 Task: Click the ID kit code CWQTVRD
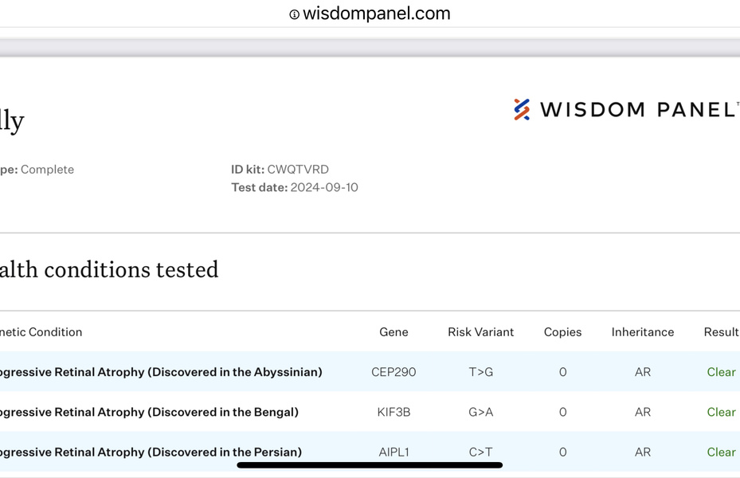pos(298,169)
